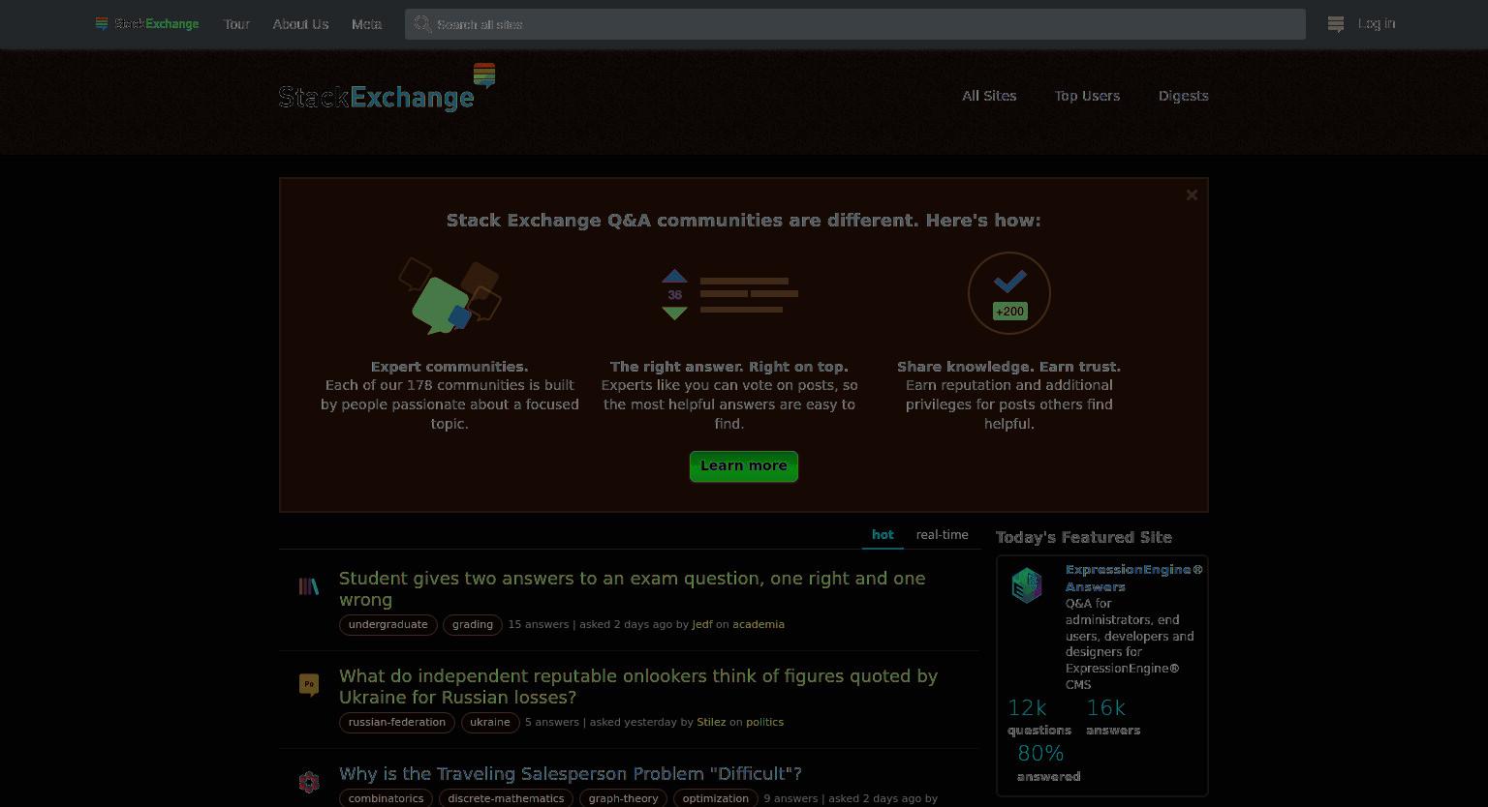1488x807 pixels.
Task: Visit the academia site link
Action: click(759, 625)
